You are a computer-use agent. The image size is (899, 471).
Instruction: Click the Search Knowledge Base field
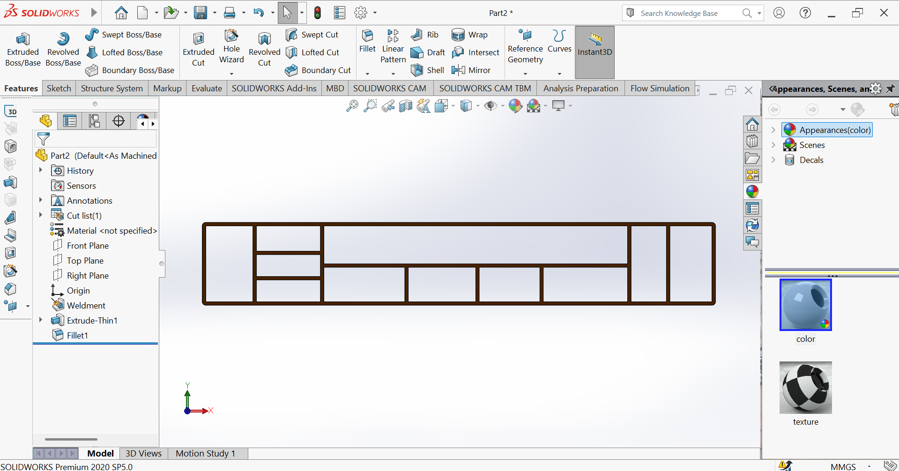(x=684, y=13)
